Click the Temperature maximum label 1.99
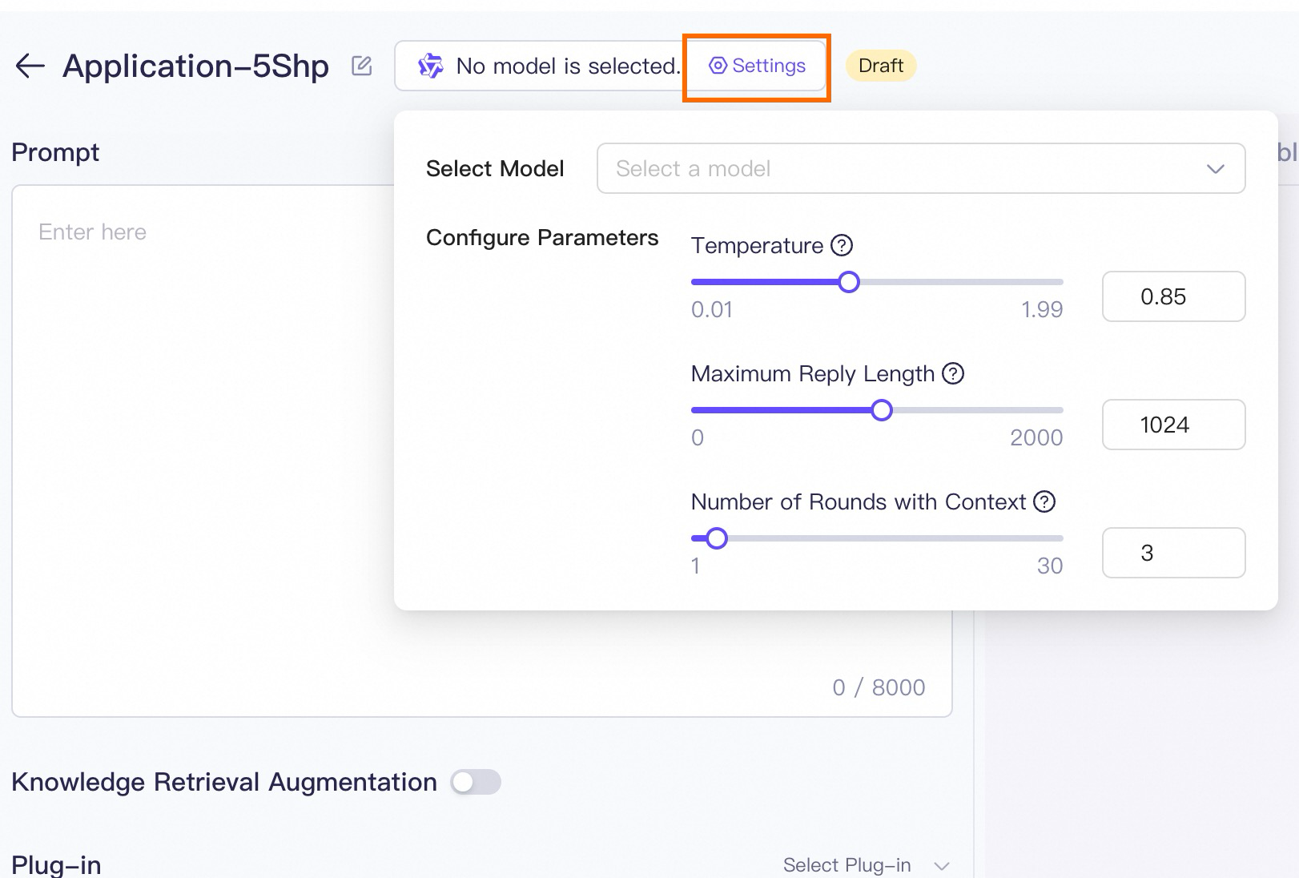 click(1041, 309)
